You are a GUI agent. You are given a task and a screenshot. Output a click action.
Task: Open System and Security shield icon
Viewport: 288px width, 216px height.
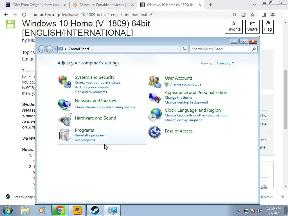[64, 82]
